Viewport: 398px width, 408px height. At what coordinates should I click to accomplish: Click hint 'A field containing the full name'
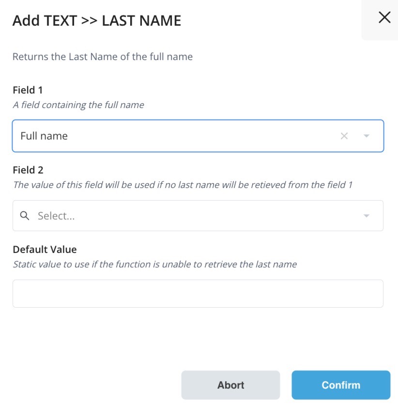(x=78, y=105)
